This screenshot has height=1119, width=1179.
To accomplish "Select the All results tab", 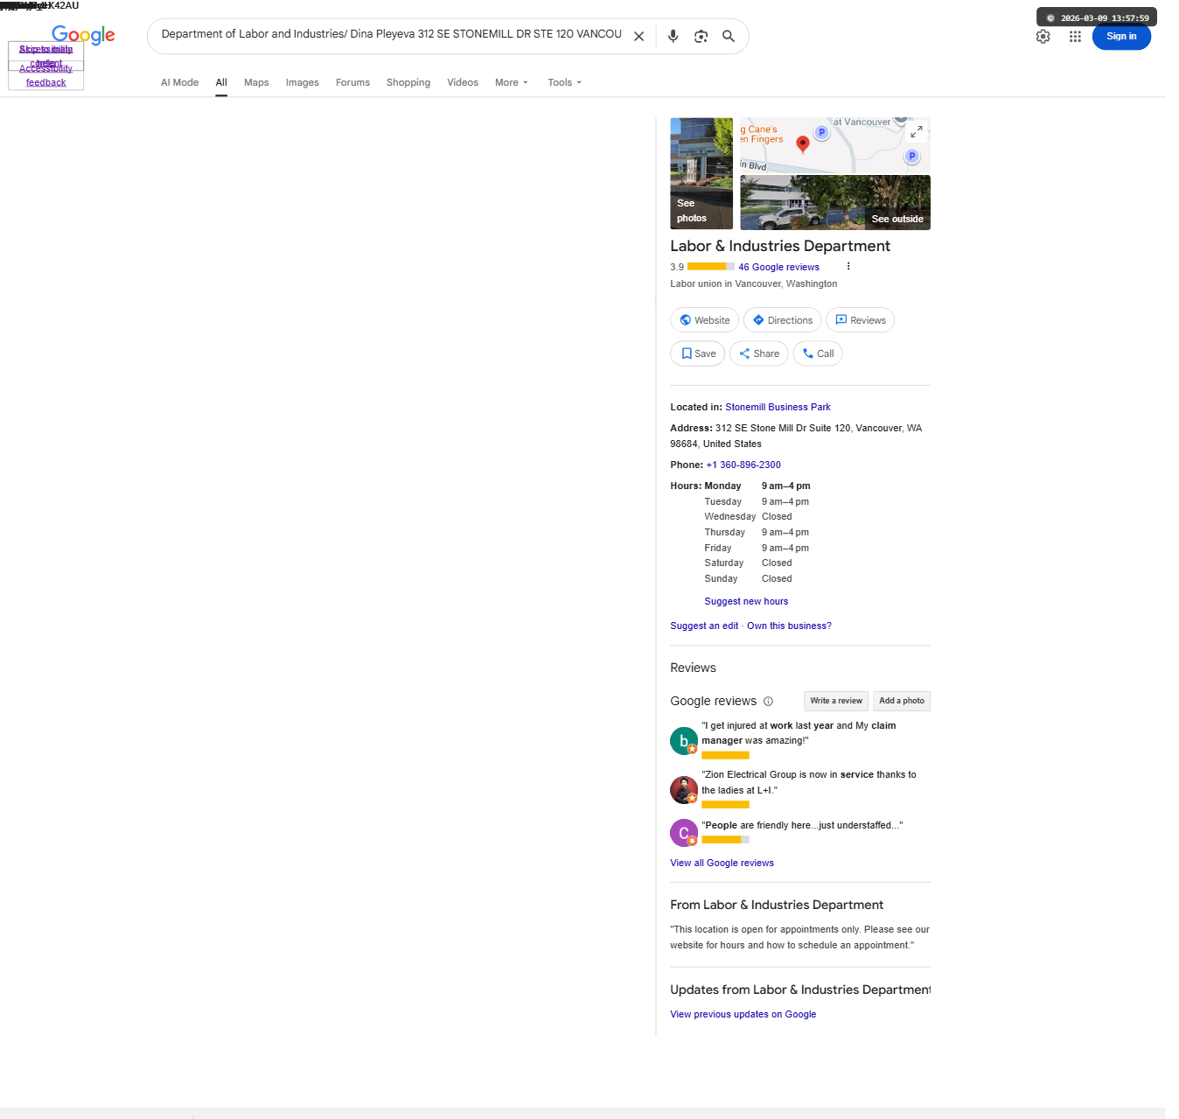I will click(x=221, y=82).
